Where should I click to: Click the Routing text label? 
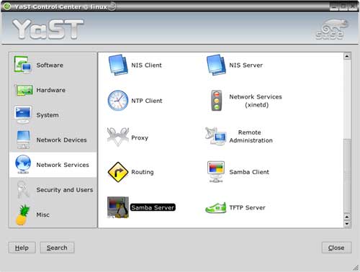[143, 172]
